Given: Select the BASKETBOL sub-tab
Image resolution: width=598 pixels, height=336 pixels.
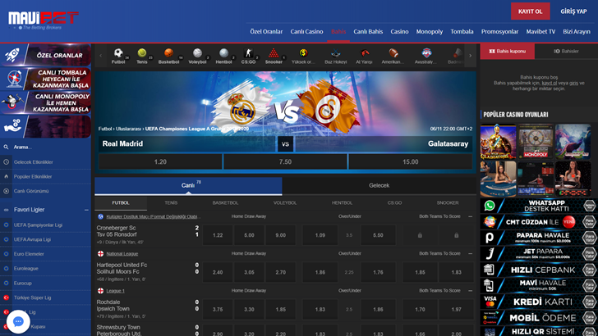Looking at the screenshot, I should (x=225, y=202).
